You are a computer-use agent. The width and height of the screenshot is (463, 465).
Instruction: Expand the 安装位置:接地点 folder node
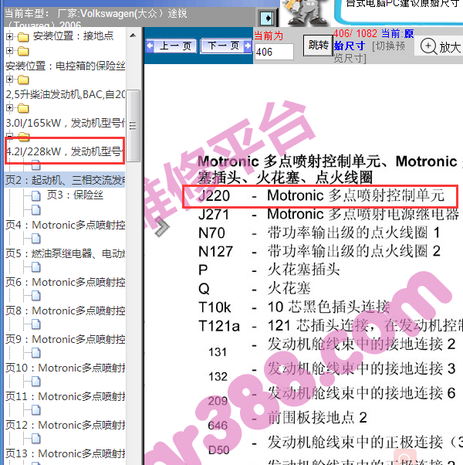coord(9,36)
